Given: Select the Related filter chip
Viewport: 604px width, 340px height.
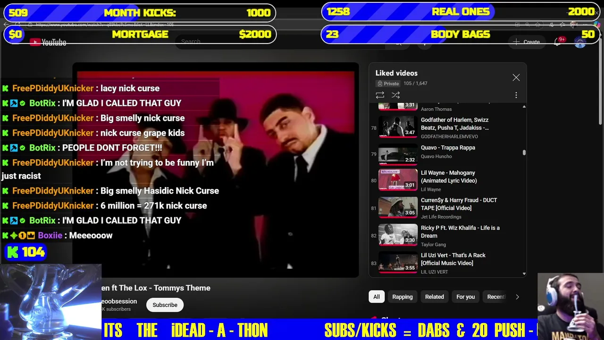Looking at the screenshot, I should [435, 297].
